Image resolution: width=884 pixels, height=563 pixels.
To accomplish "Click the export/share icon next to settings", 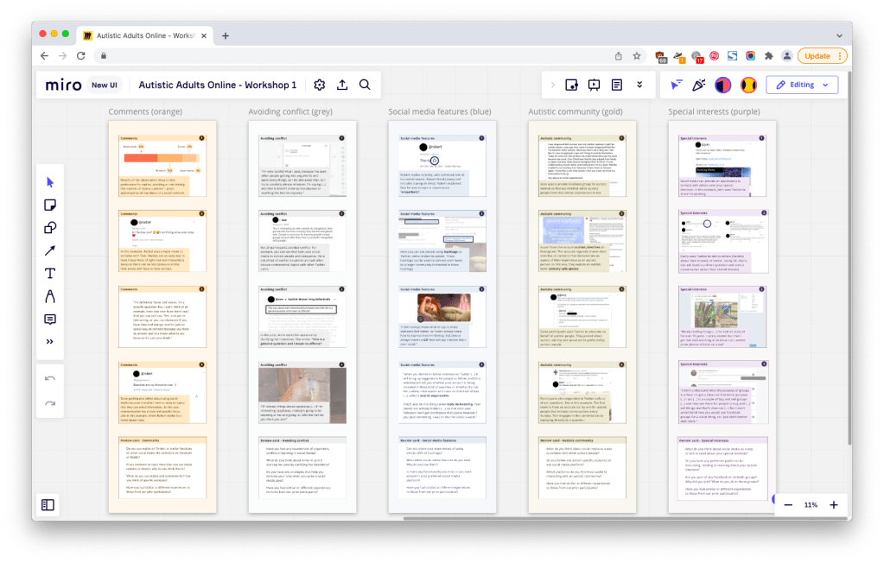I will tap(341, 85).
